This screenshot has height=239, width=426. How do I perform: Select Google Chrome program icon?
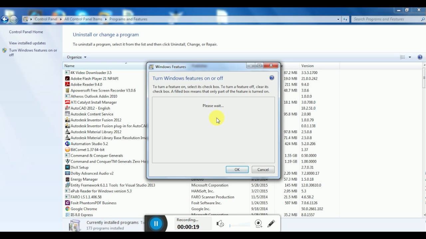click(68, 209)
